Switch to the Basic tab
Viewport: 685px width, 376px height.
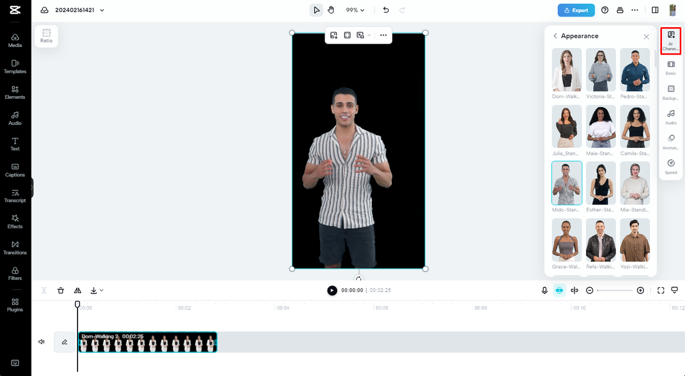point(671,67)
